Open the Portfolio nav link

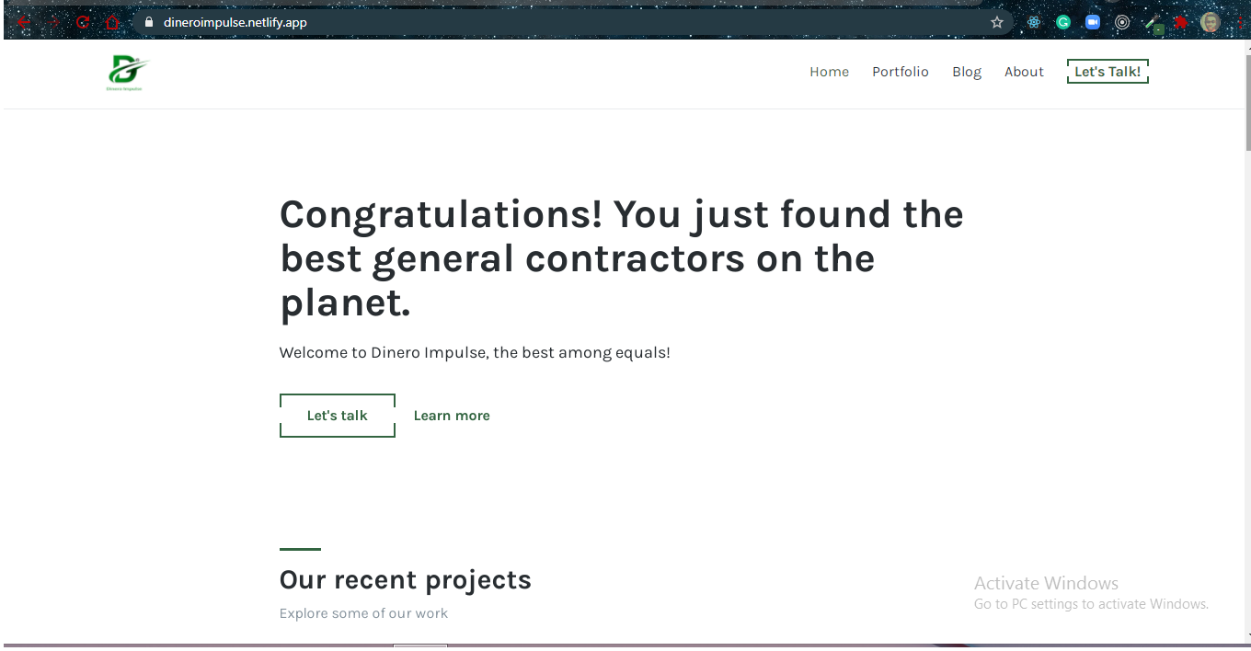point(901,72)
